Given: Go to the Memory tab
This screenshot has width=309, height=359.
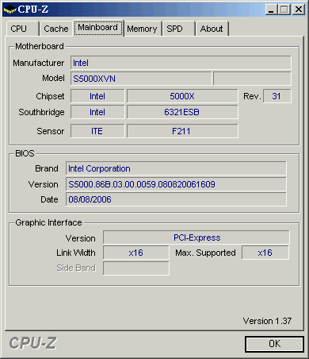Looking at the screenshot, I should click(x=142, y=29).
